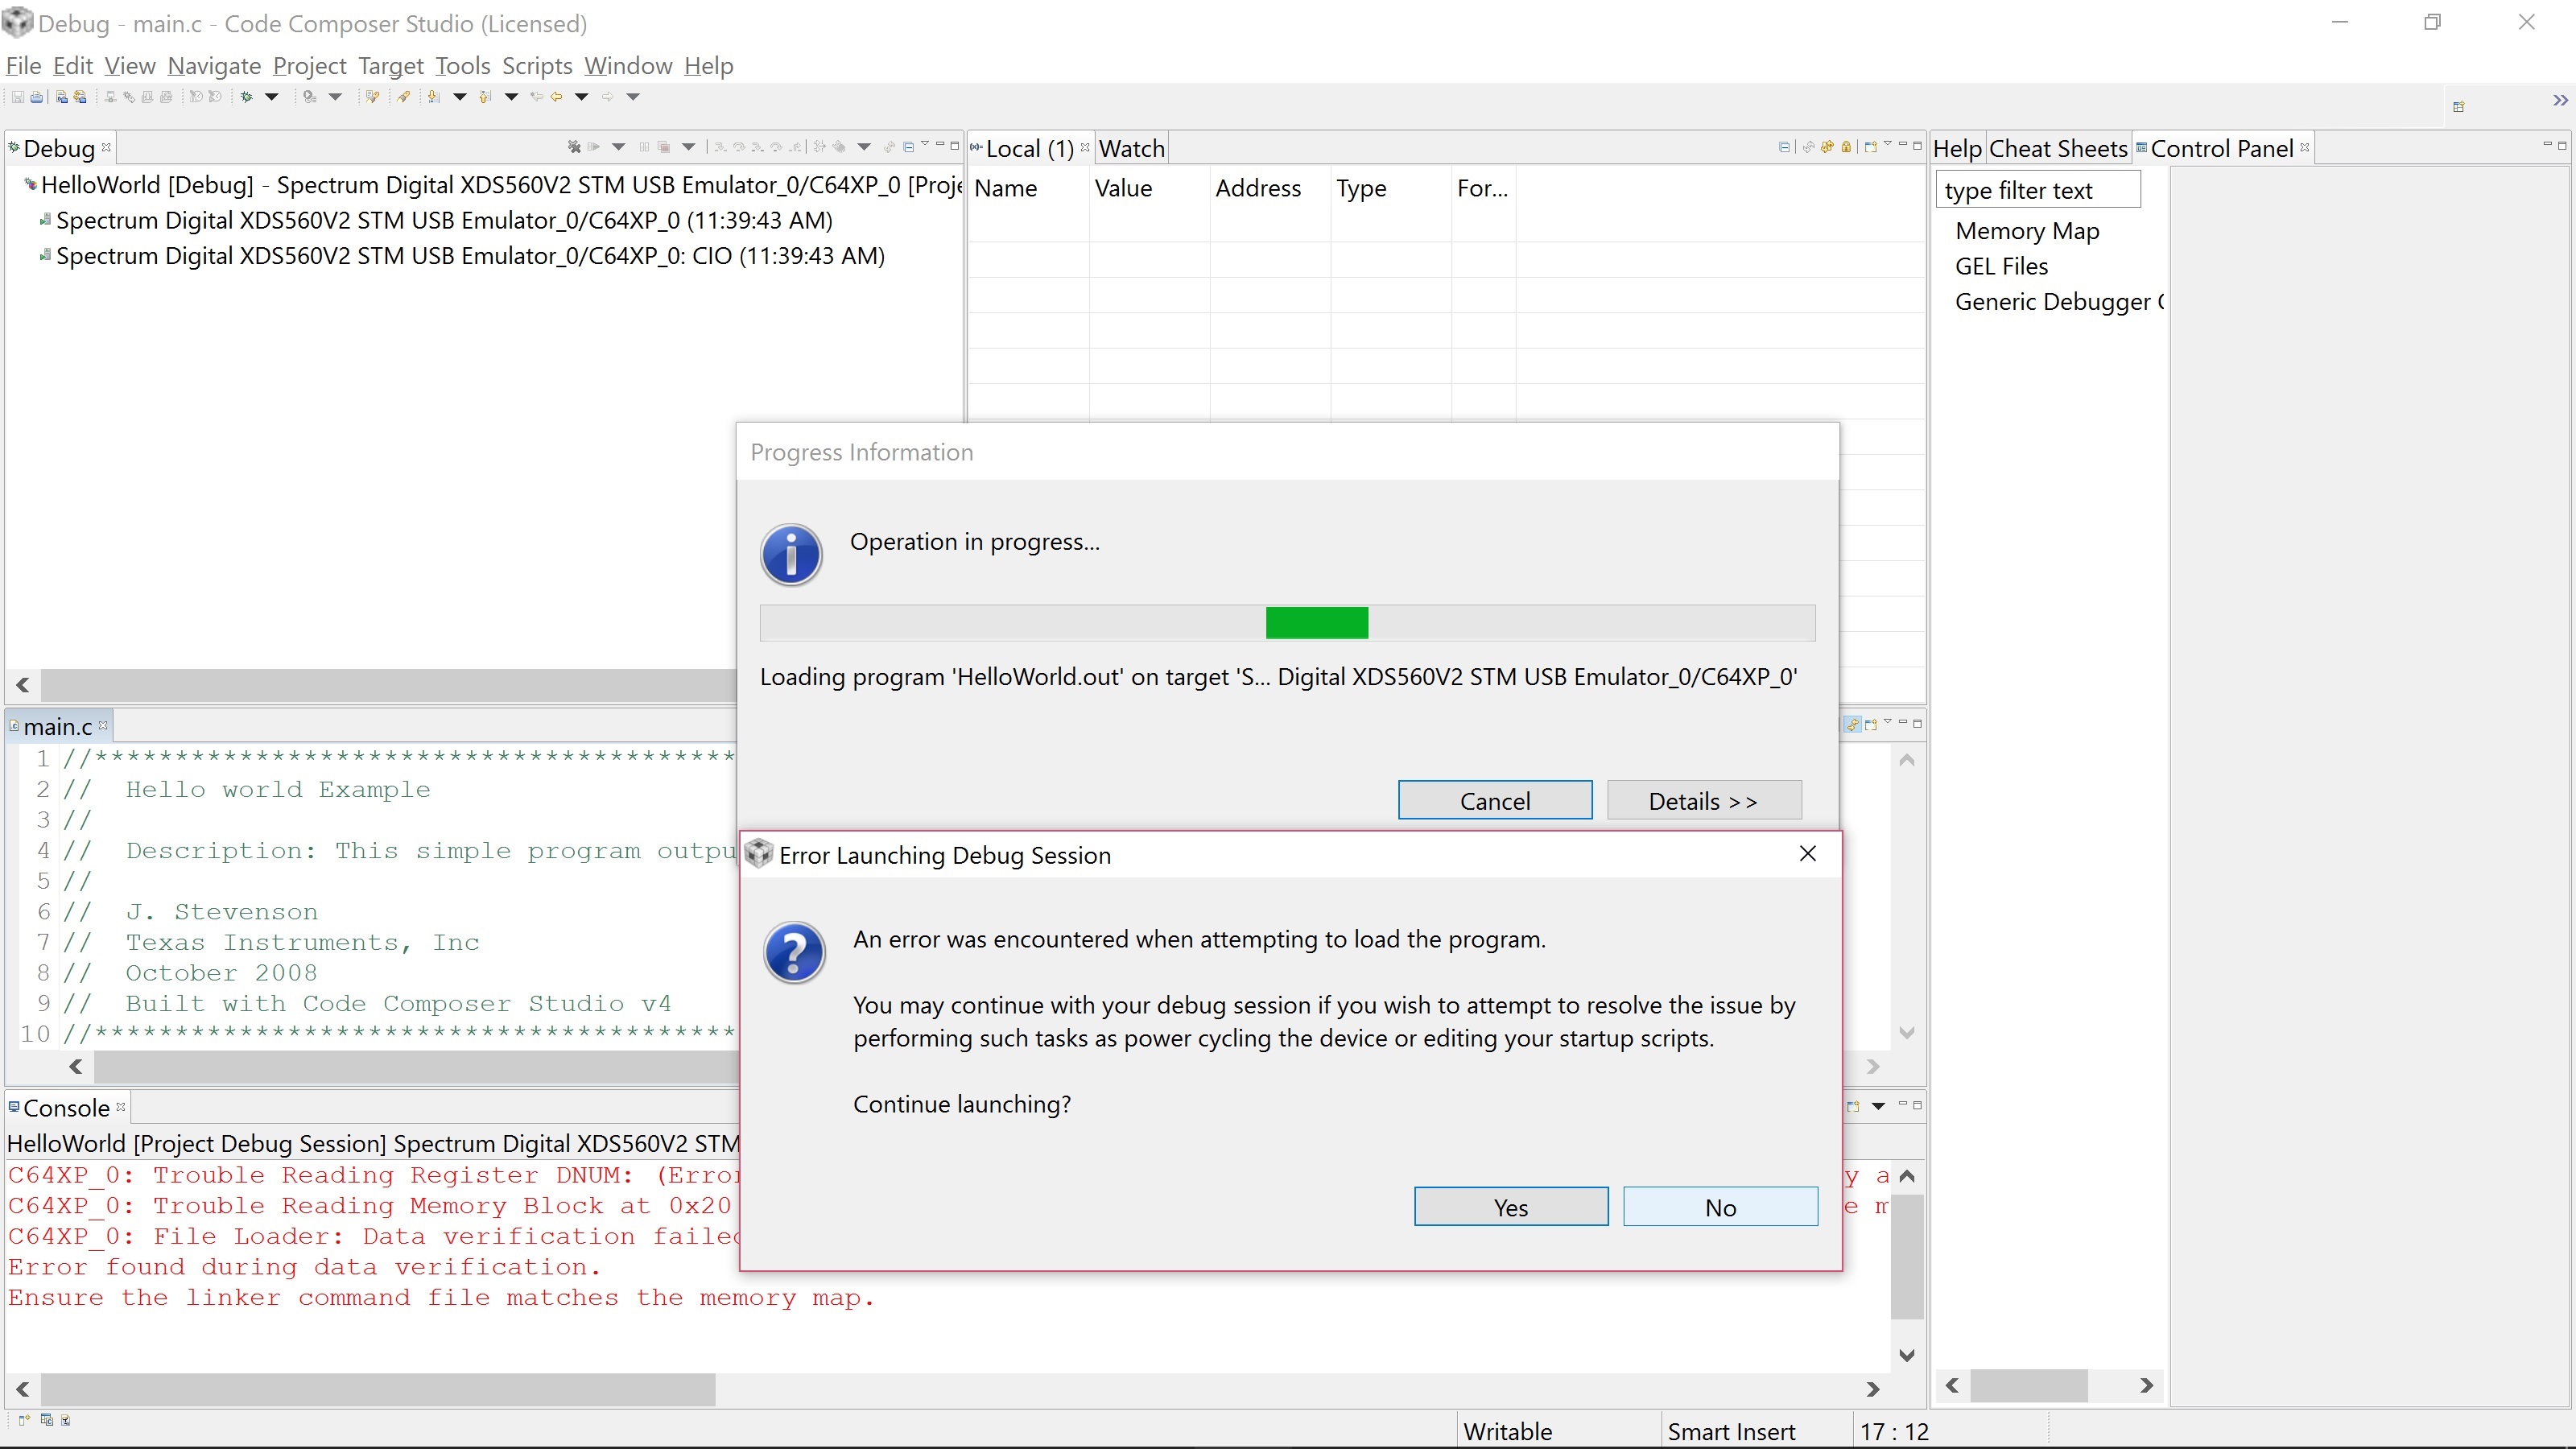Screen dimensions: 2576x1449
Task: Close the Error Launching Debug Session dialog
Action: click(x=1808, y=854)
